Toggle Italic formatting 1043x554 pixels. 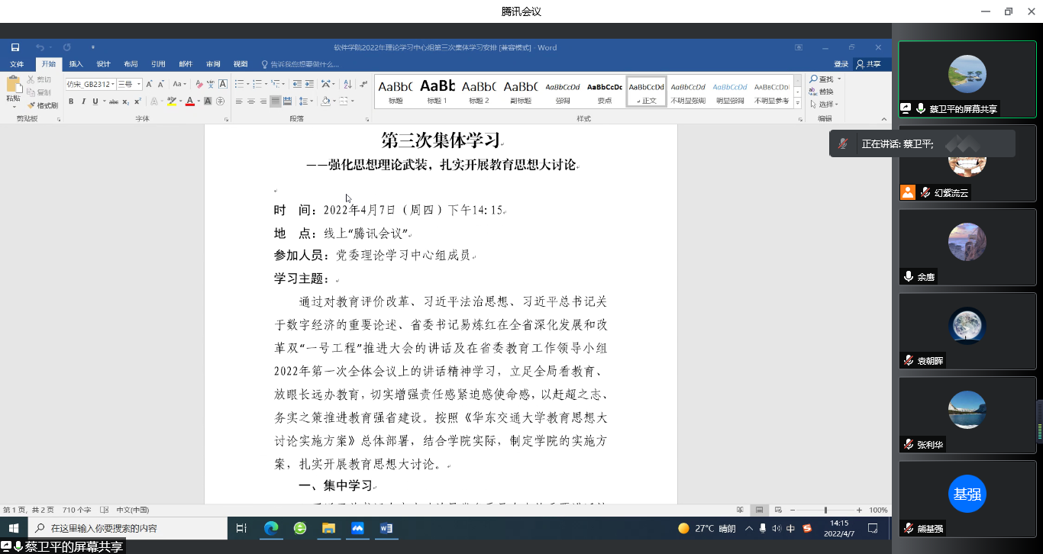(83, 101)
